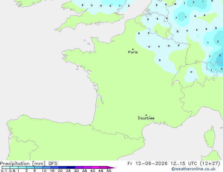Pick the 35–40 mm legend swatch
Viewport: 223px width, 172px height.
click(87, 167)
